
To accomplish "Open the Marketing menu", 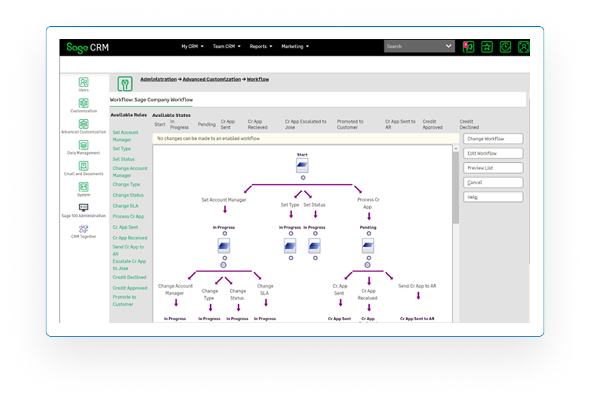I will [x=295, y=46].
